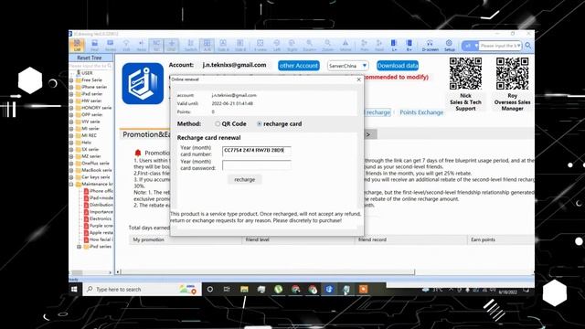Click the Year (month) card number field
585x329 pixels.
point(257,151)
